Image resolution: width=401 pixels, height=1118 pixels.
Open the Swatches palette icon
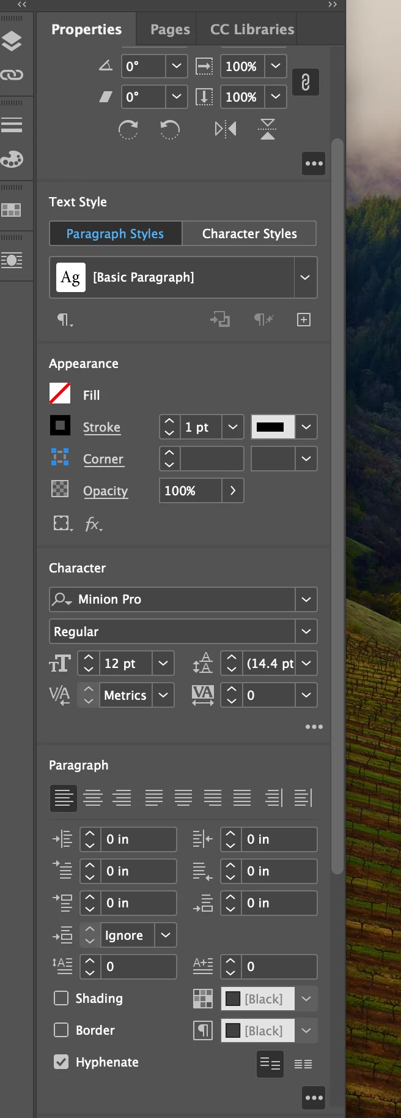(x=12, y=159)
